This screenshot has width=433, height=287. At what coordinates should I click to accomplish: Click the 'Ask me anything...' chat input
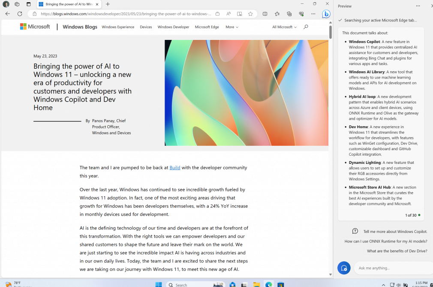[x=392, y=268]
